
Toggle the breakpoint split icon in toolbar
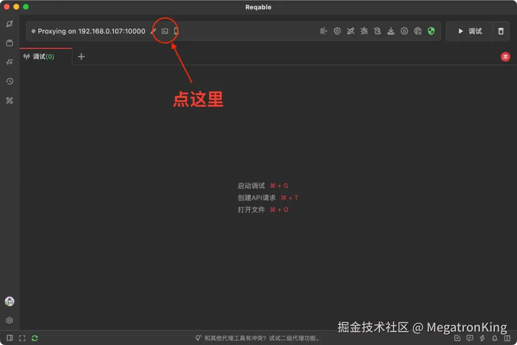[x=324, y=31]
